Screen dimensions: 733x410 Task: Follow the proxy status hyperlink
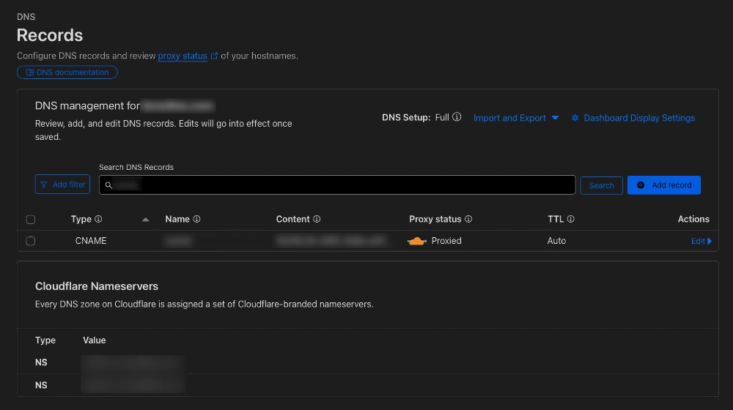click(x=183, y=56)
